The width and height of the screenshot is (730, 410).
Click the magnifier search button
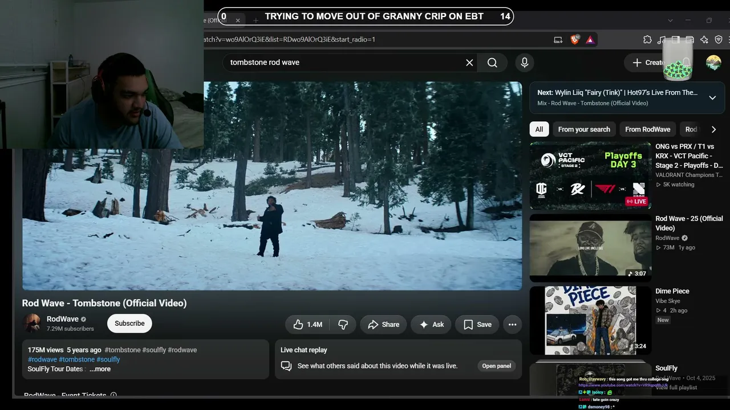492,63
